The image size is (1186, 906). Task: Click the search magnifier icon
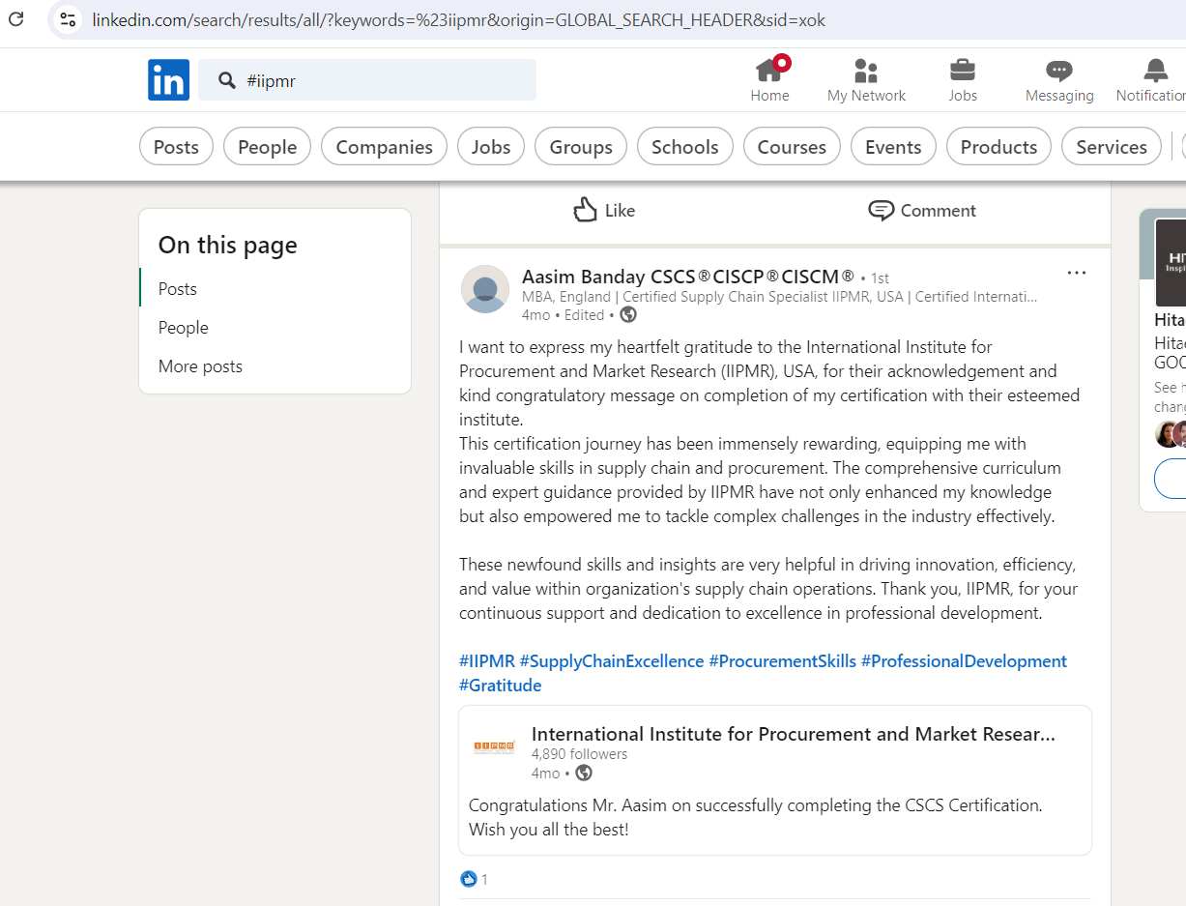point(227,80)
